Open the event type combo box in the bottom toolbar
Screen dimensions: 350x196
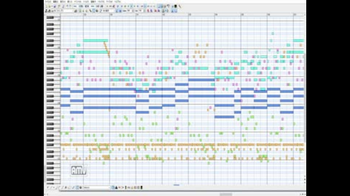pyautogui.click(x=97, y=188)
